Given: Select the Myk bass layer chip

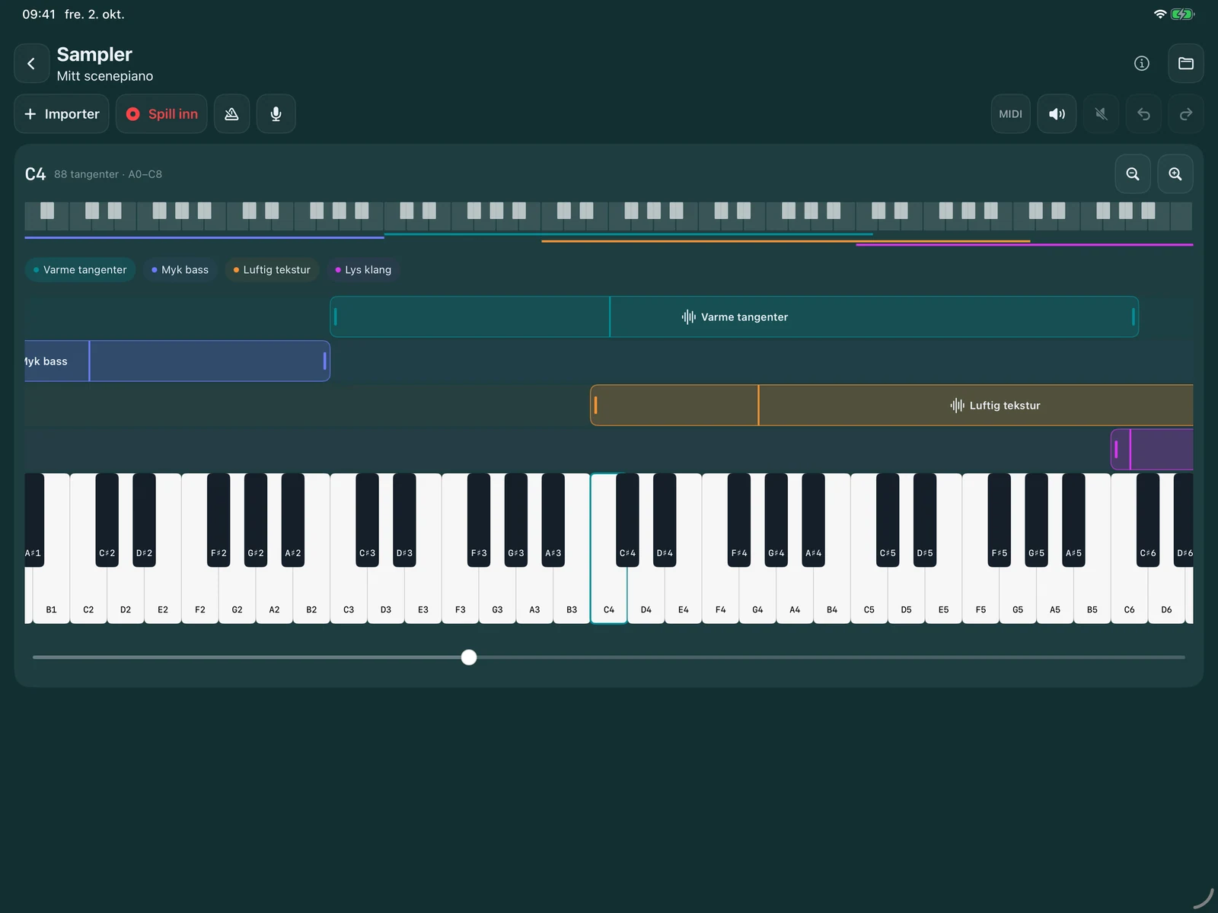Looking at the screenshot, I should click(x=180, y=270).
